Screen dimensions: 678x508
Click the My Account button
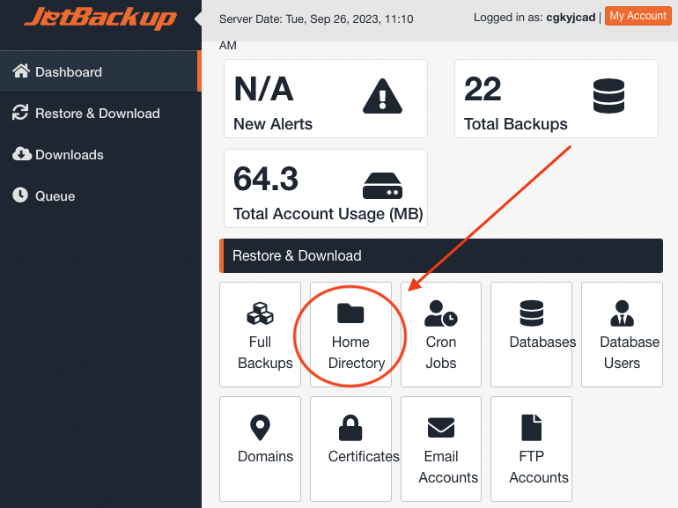[637, 16]
